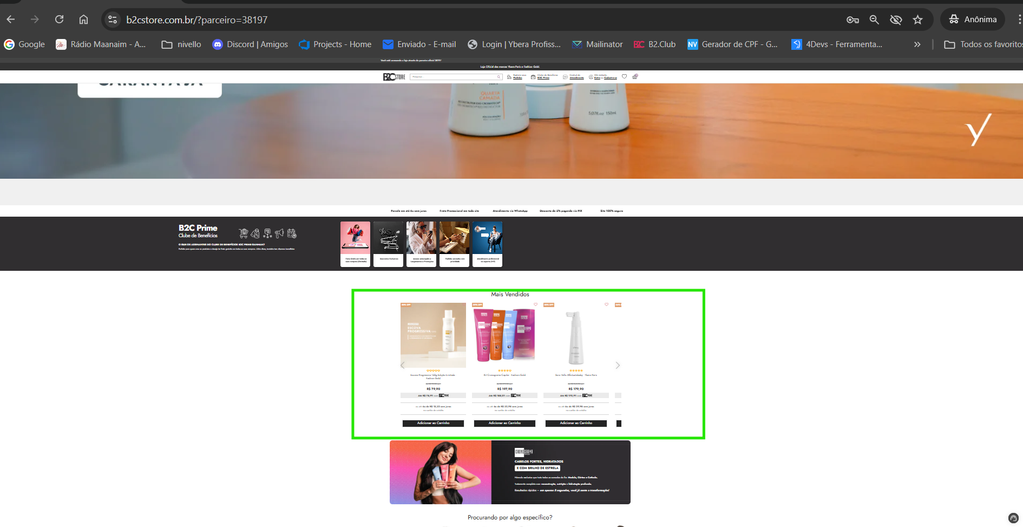Reload the page with the refresh icon
Viewport: 1023px width, 527px height.
coord(60,19)
